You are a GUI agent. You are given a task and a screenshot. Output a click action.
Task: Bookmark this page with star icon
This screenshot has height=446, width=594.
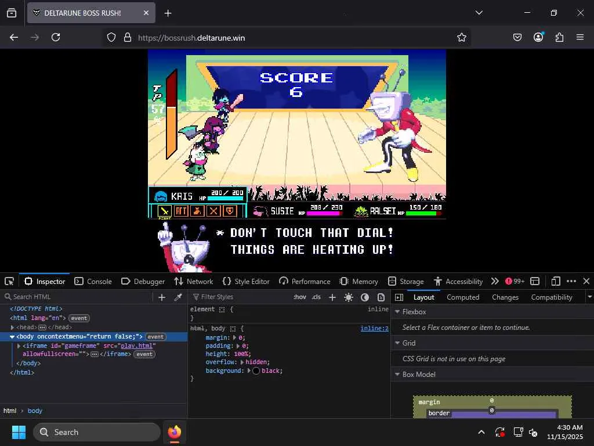[461, 37]
